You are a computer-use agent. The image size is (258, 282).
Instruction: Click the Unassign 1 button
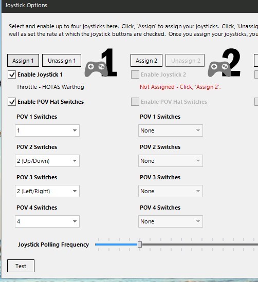(x=62, y=61)
